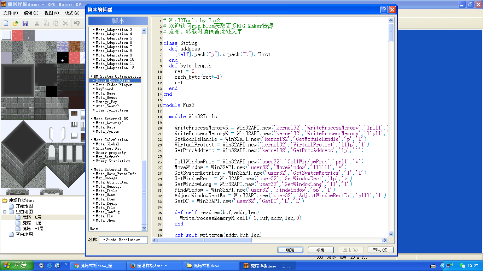
Task: Click the 确定 button
Action: click(x=290, y=250)
